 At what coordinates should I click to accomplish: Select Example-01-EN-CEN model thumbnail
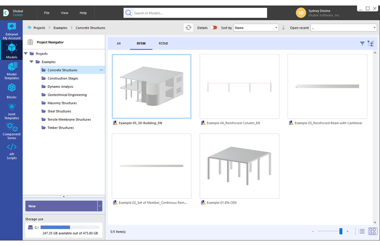[x=239, y=166]
